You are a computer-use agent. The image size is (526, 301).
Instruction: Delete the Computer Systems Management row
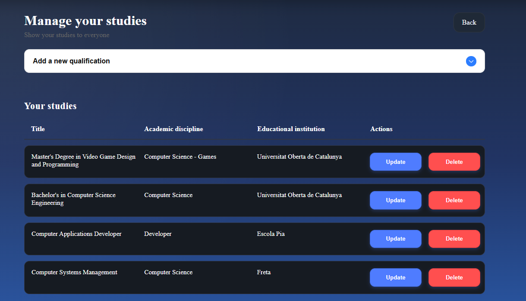click(454, 277)
